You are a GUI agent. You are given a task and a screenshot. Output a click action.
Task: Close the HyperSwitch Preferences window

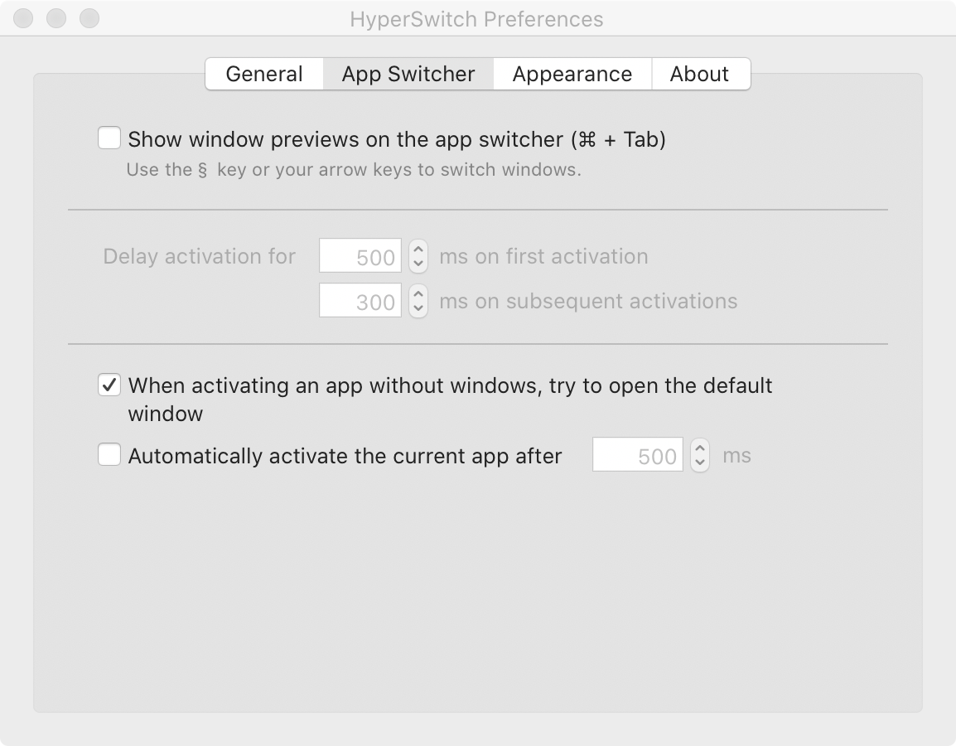coord(22,17)
